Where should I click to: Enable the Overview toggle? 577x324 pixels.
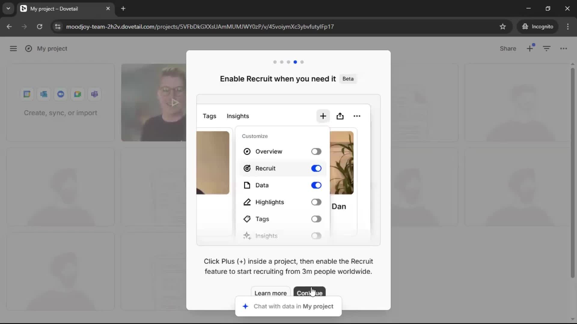[x=316, y=151]
